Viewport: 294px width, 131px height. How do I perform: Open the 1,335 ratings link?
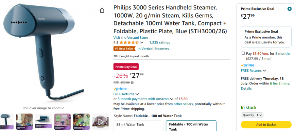click(x=159, y=42)
